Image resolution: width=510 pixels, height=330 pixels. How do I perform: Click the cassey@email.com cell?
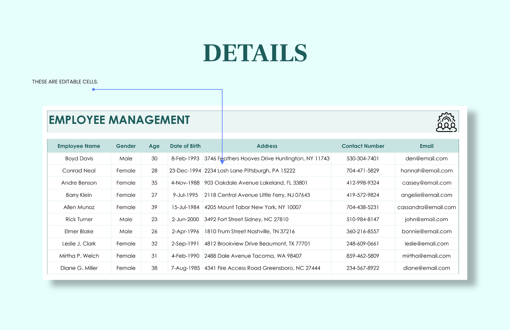pos(427,183)
